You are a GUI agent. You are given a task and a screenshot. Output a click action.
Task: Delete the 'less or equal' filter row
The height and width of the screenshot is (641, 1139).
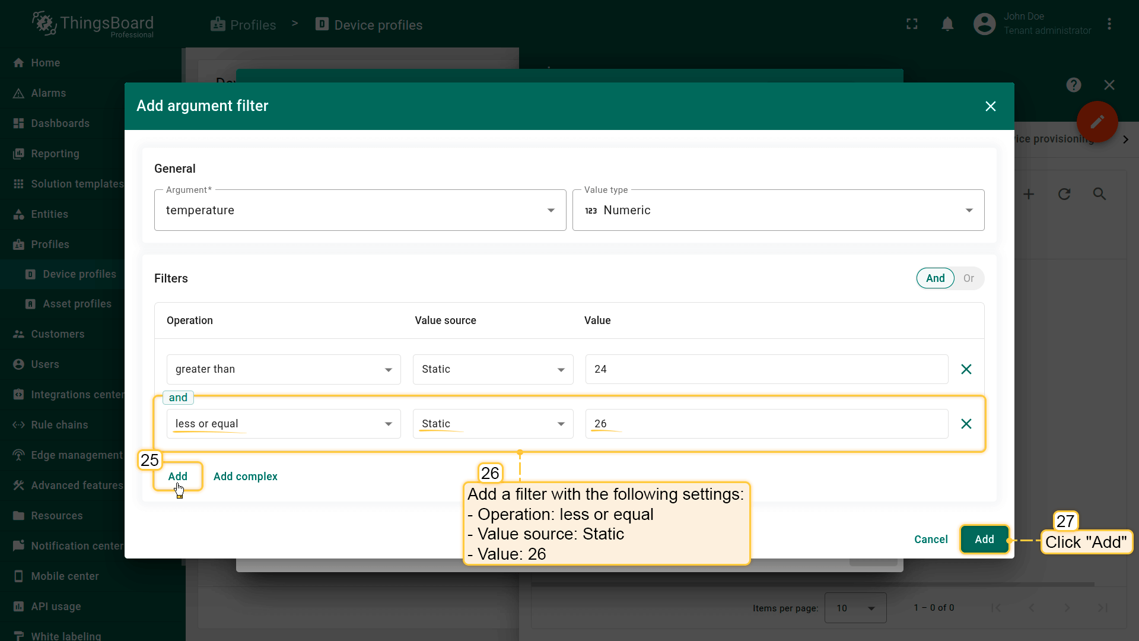click(966, 424)
